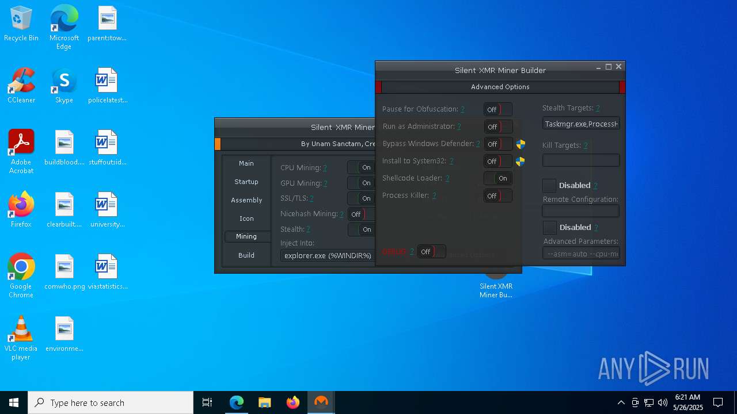Select the clearbuilt image file icon
The height and width of the screenshot is (414, 737).
point(64,210)
